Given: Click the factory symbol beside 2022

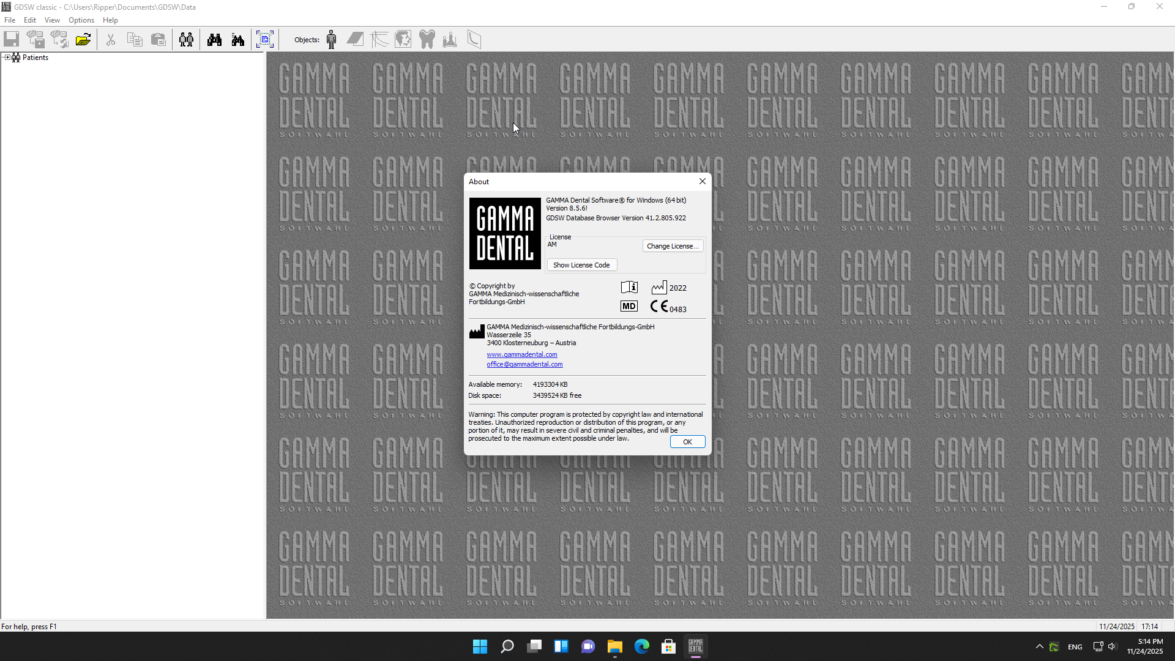Looking at the screenshot, I should [x=659, y=287].
